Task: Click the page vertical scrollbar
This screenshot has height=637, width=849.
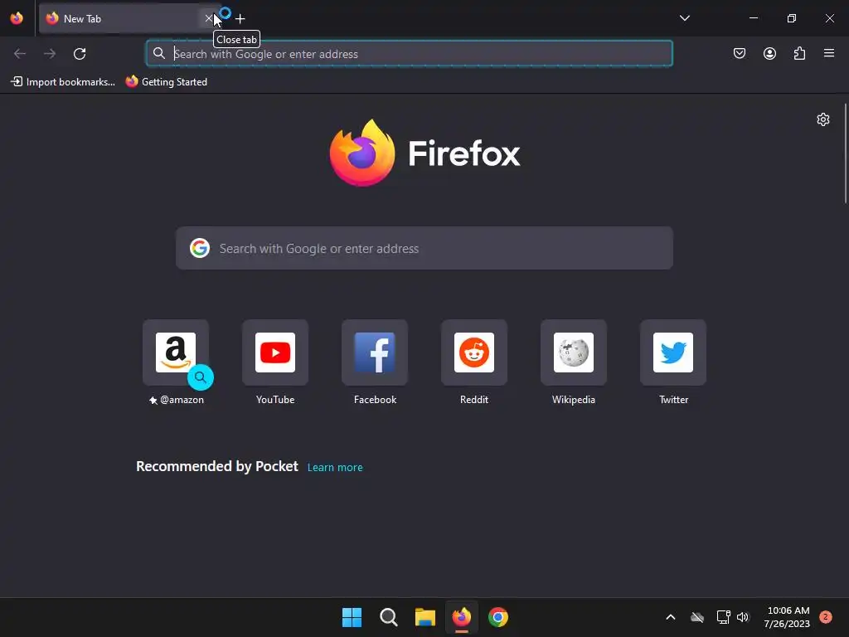Action: click(845, 153)
